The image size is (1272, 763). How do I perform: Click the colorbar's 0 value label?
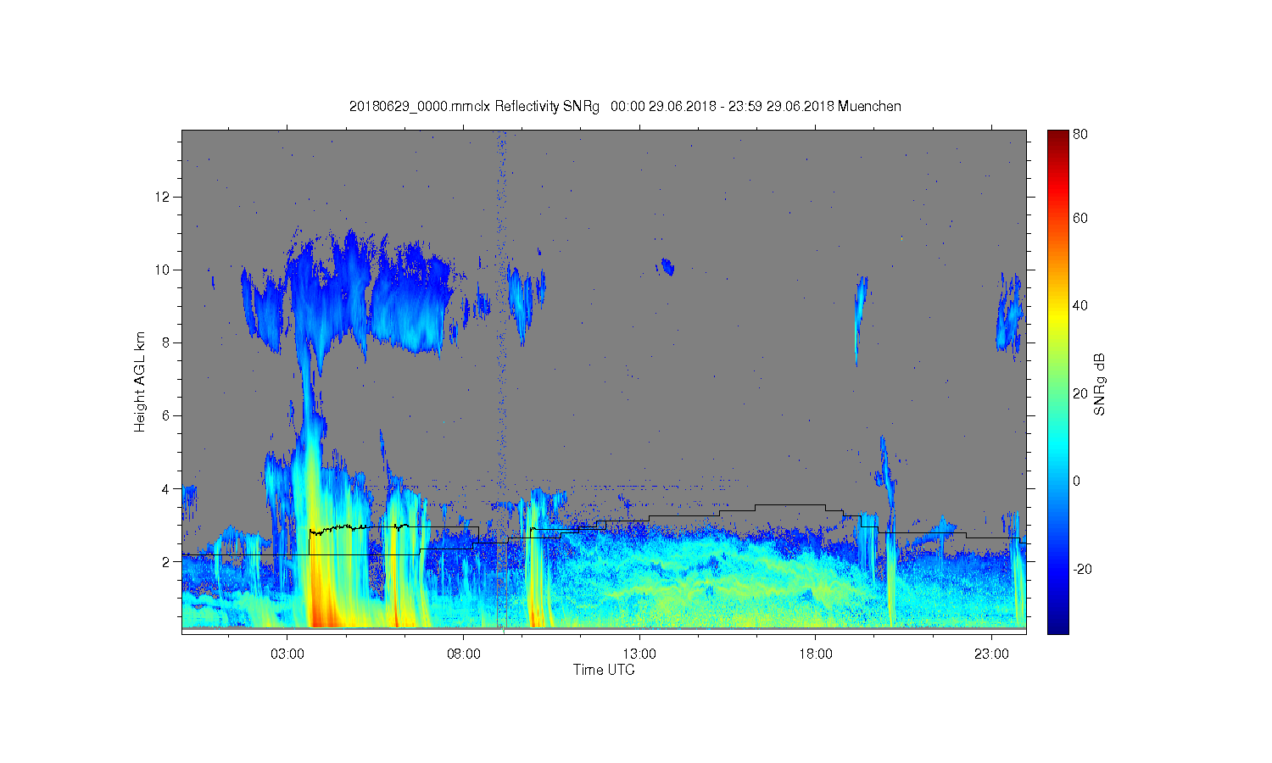1077,481
